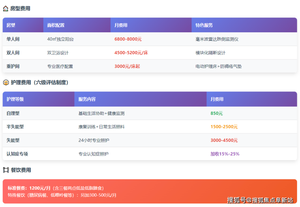Click the 餐饮费用 section heading
The image size is (300, 207).
coord(21,170)
